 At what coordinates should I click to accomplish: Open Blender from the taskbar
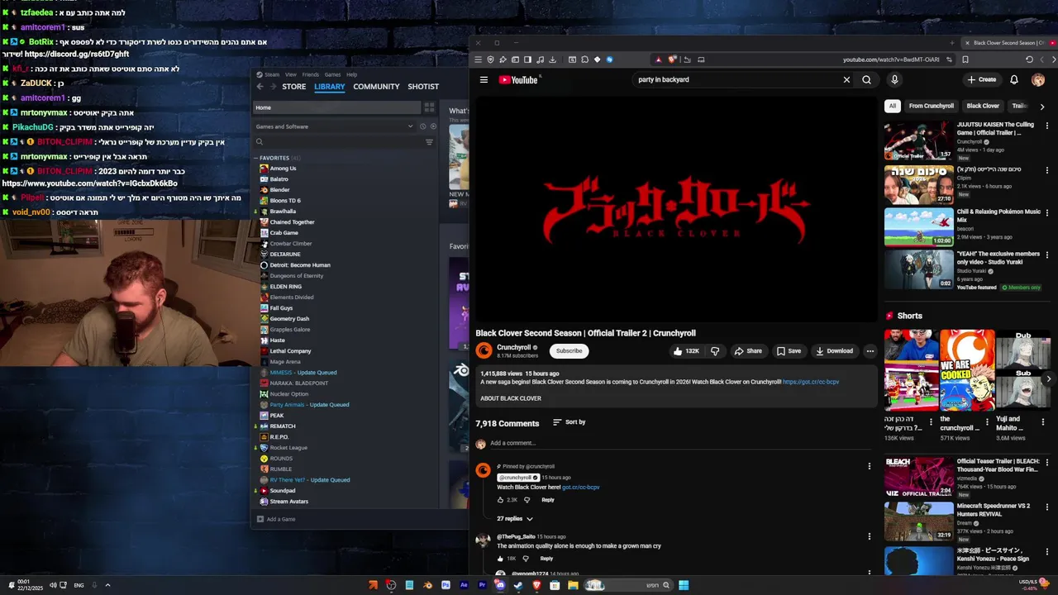427,585
